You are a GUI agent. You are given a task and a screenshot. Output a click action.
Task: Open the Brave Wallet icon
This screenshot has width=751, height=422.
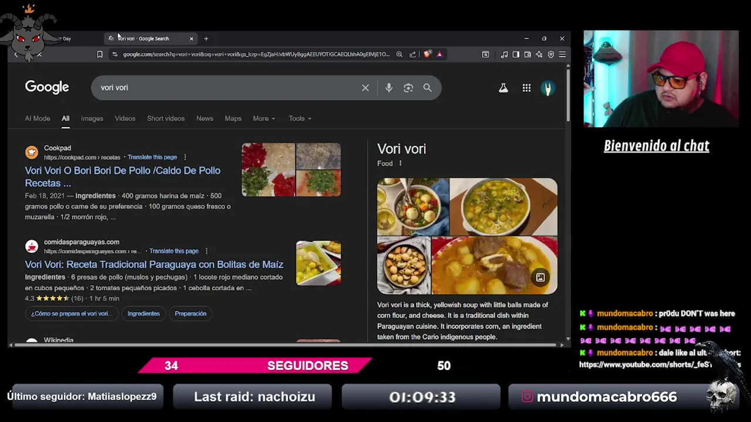tap(527, 55)
